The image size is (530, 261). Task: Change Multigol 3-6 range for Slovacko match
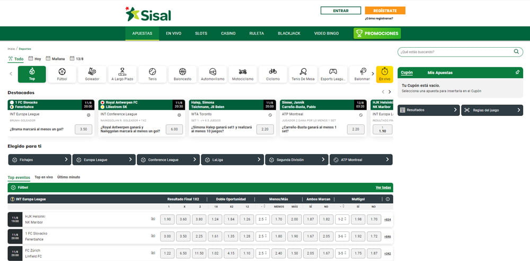tap(342, 236)
